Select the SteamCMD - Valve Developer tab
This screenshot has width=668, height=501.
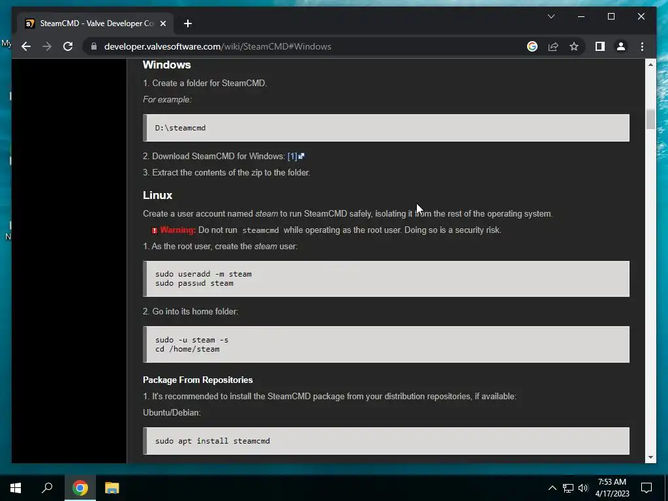pyautogui.click(x=95, y=23)
